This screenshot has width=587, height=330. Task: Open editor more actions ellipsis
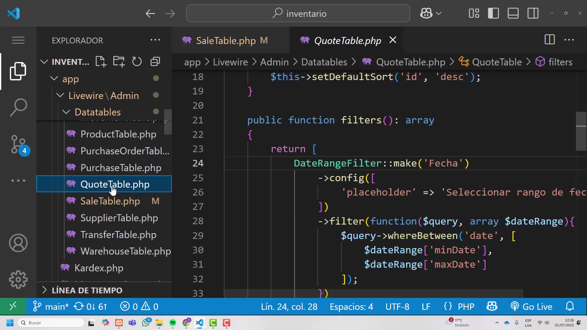(569, 40)
